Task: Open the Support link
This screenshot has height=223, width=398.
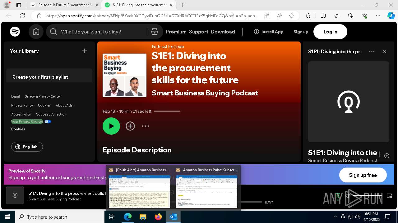Action: 199,32
